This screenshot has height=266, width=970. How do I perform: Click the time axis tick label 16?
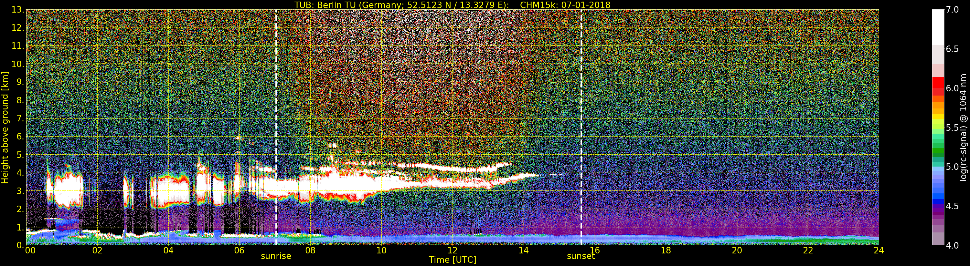(595, 251)
